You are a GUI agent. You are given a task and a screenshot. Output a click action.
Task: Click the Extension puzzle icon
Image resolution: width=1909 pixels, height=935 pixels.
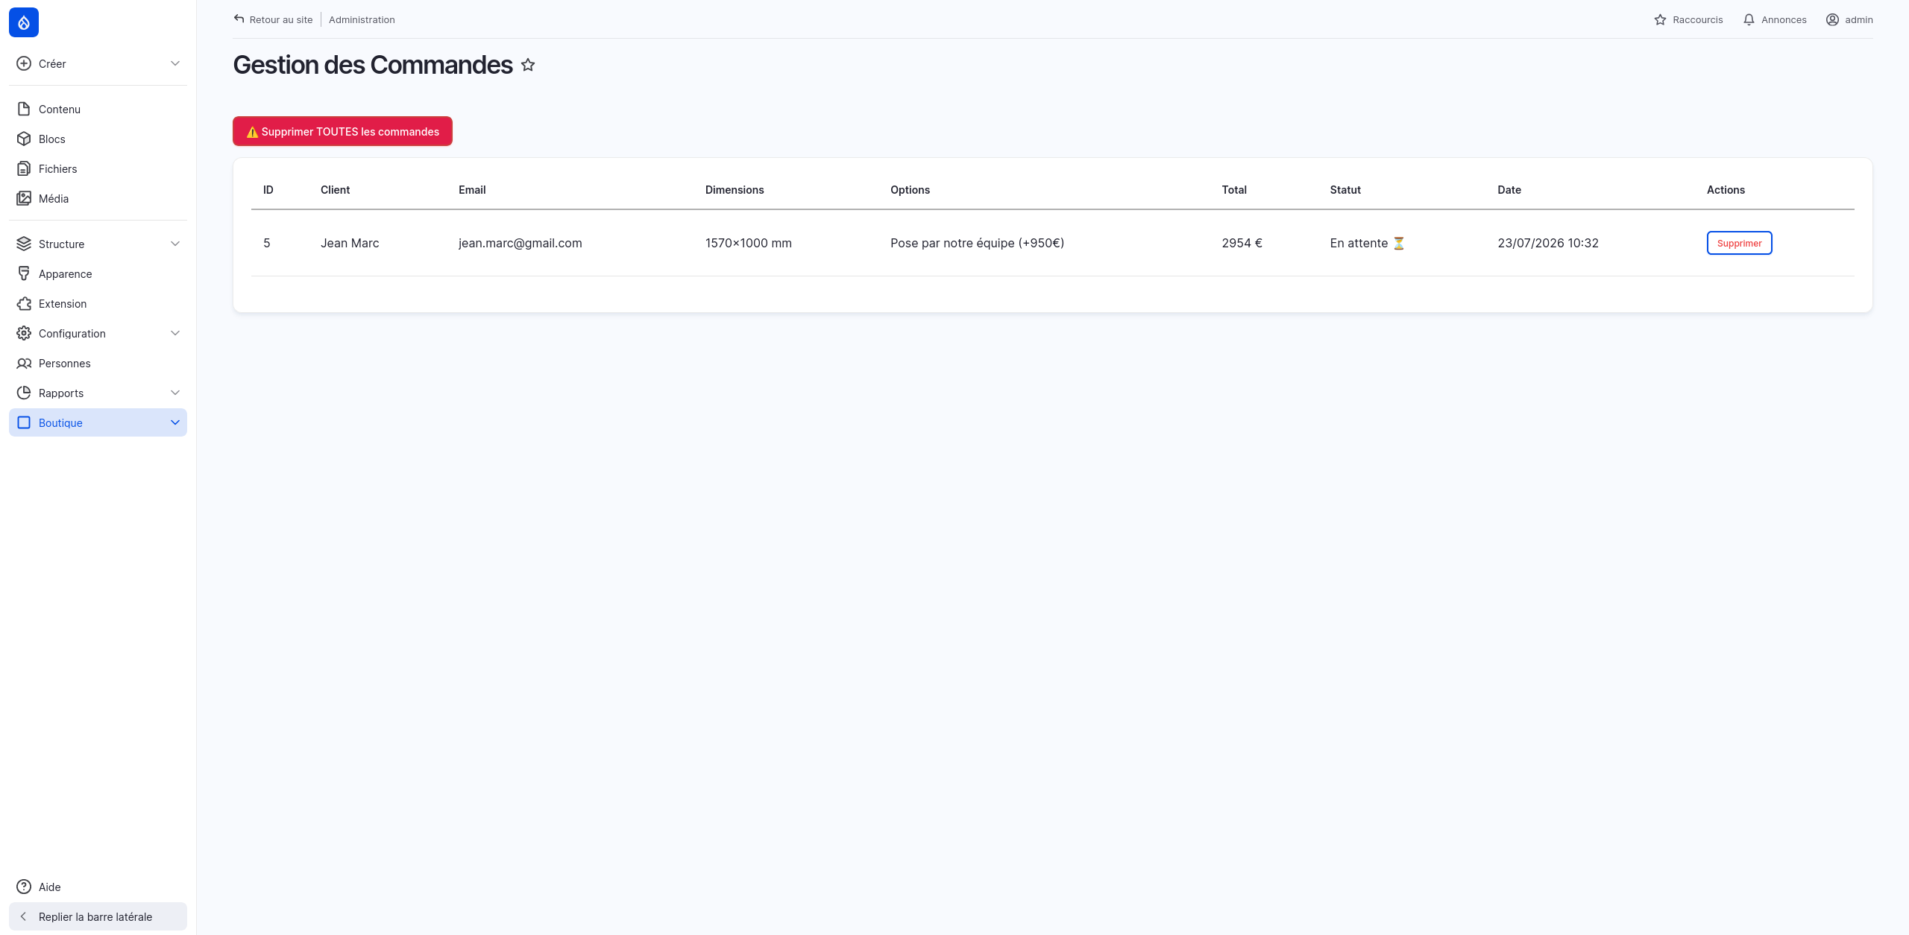point(24,303)
